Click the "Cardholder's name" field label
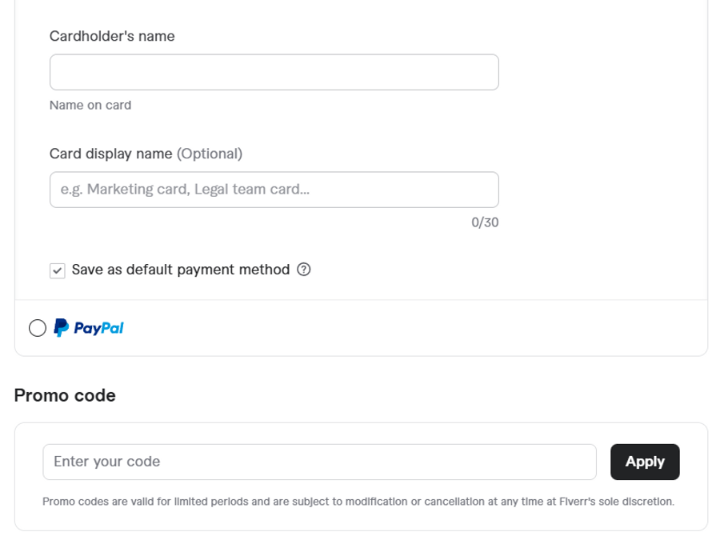Viewport: 720px width, 540px height. (x=112, y=36)
